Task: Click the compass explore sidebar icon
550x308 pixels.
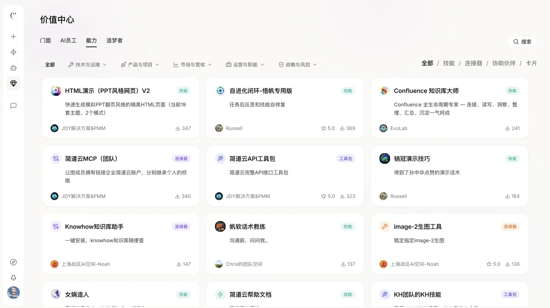Action: coord(13,262)
